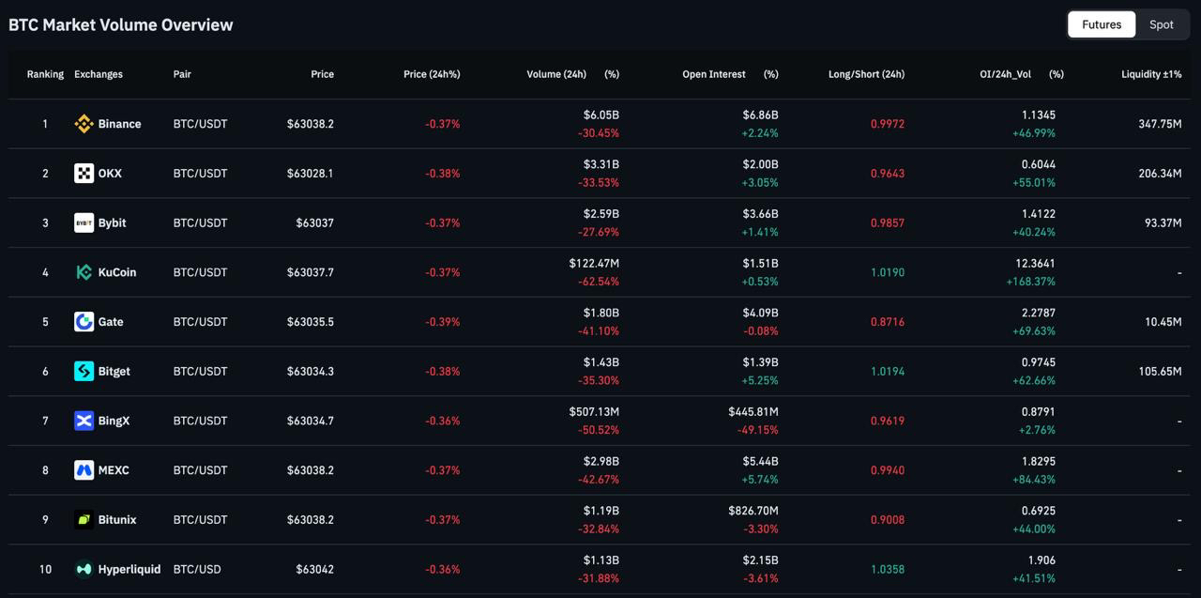Sort by the Long/Short (24h) column header

pos(866,74)
